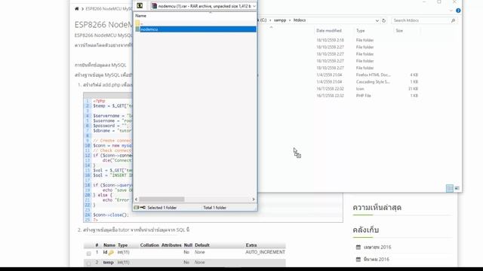Open the มีนาคม 2016 archive link
The height and width of the screenshot is (271, 483).
tap(376, 259)
